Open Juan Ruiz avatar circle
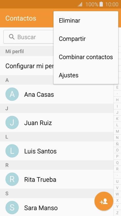This screenshot has height=216, width=121. click(12, 122)
